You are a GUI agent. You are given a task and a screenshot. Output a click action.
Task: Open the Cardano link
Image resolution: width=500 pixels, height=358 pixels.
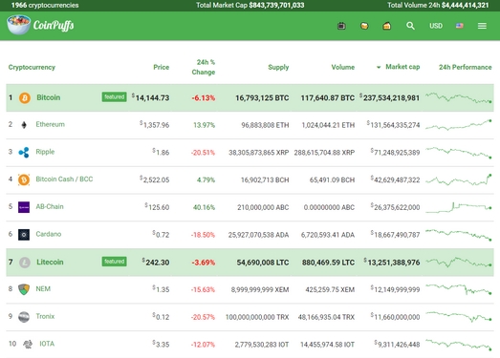(49, 234)
